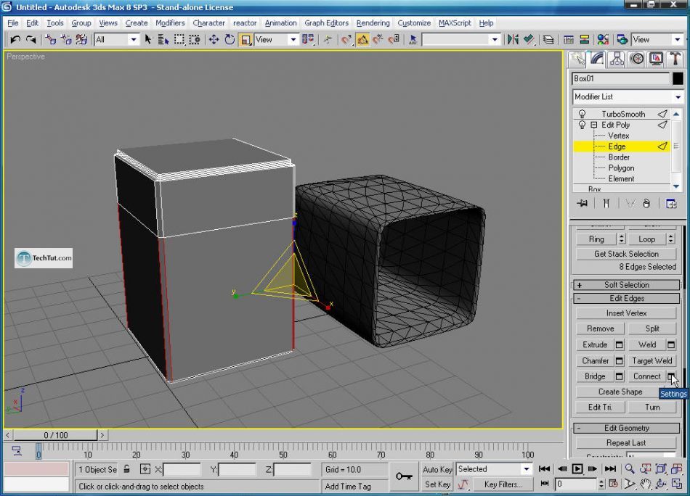Click the Quick Render teapot icon
The width and height of the screenshot is (690, 496).
[x=622, y=40]
